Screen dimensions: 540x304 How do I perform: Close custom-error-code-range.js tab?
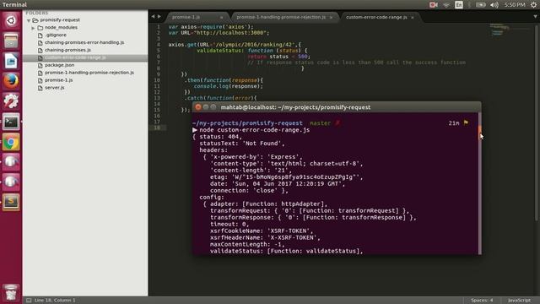click(x=413, y=17)
